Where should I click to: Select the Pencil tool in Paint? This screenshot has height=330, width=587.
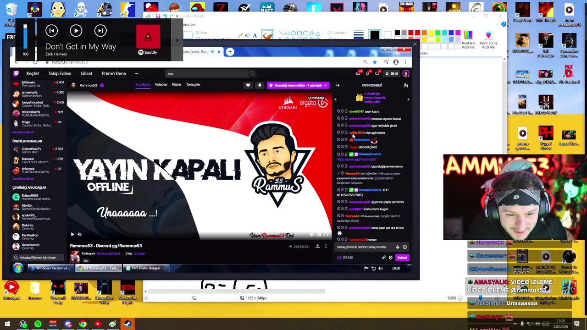coord(240,35)
